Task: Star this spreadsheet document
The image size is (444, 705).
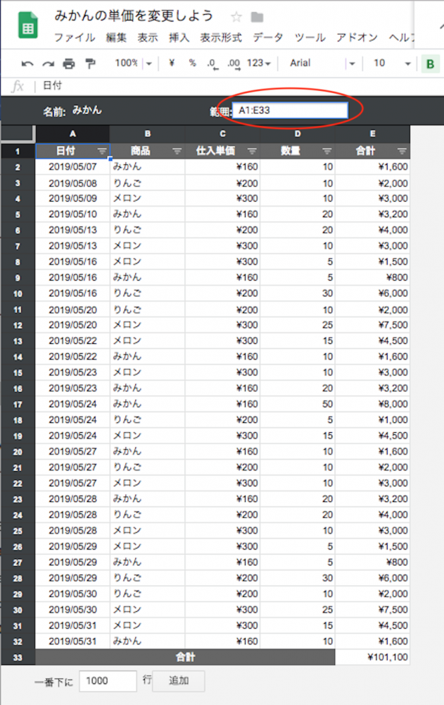Action: click(236, 18)
